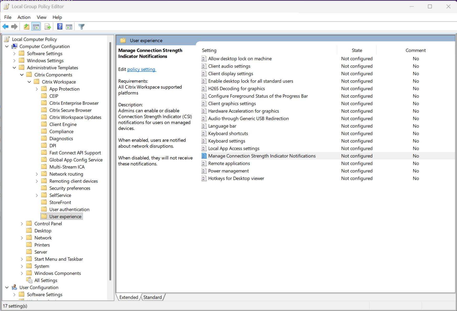Select the Citrix Workspace Updates folder
The width and height of the screenshot is (457, 311).
(x=75, y=117)
